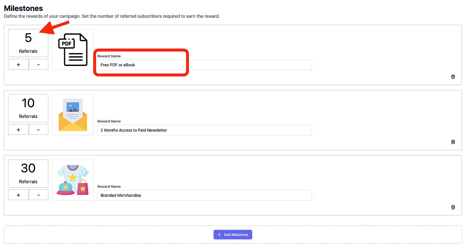This screenshot has height=248, width=469.
Task: Change the PDF document reward image
Action: 73,50
